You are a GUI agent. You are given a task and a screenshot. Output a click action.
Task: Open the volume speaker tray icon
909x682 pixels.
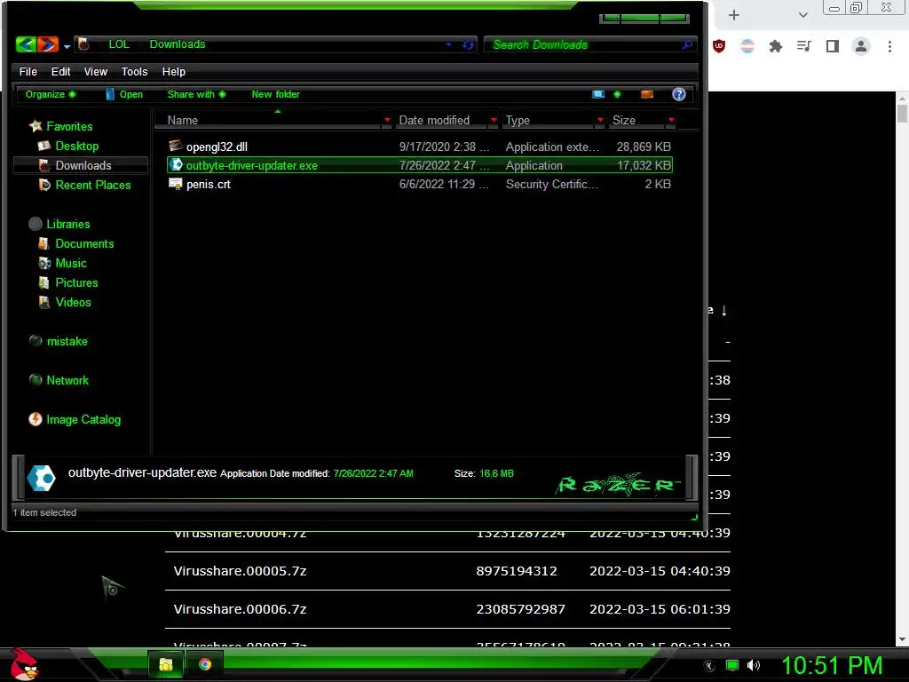point(753,665)
